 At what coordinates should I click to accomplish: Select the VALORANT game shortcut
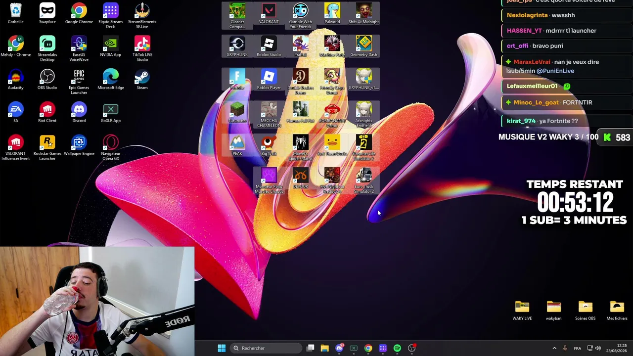coord(269,14)
